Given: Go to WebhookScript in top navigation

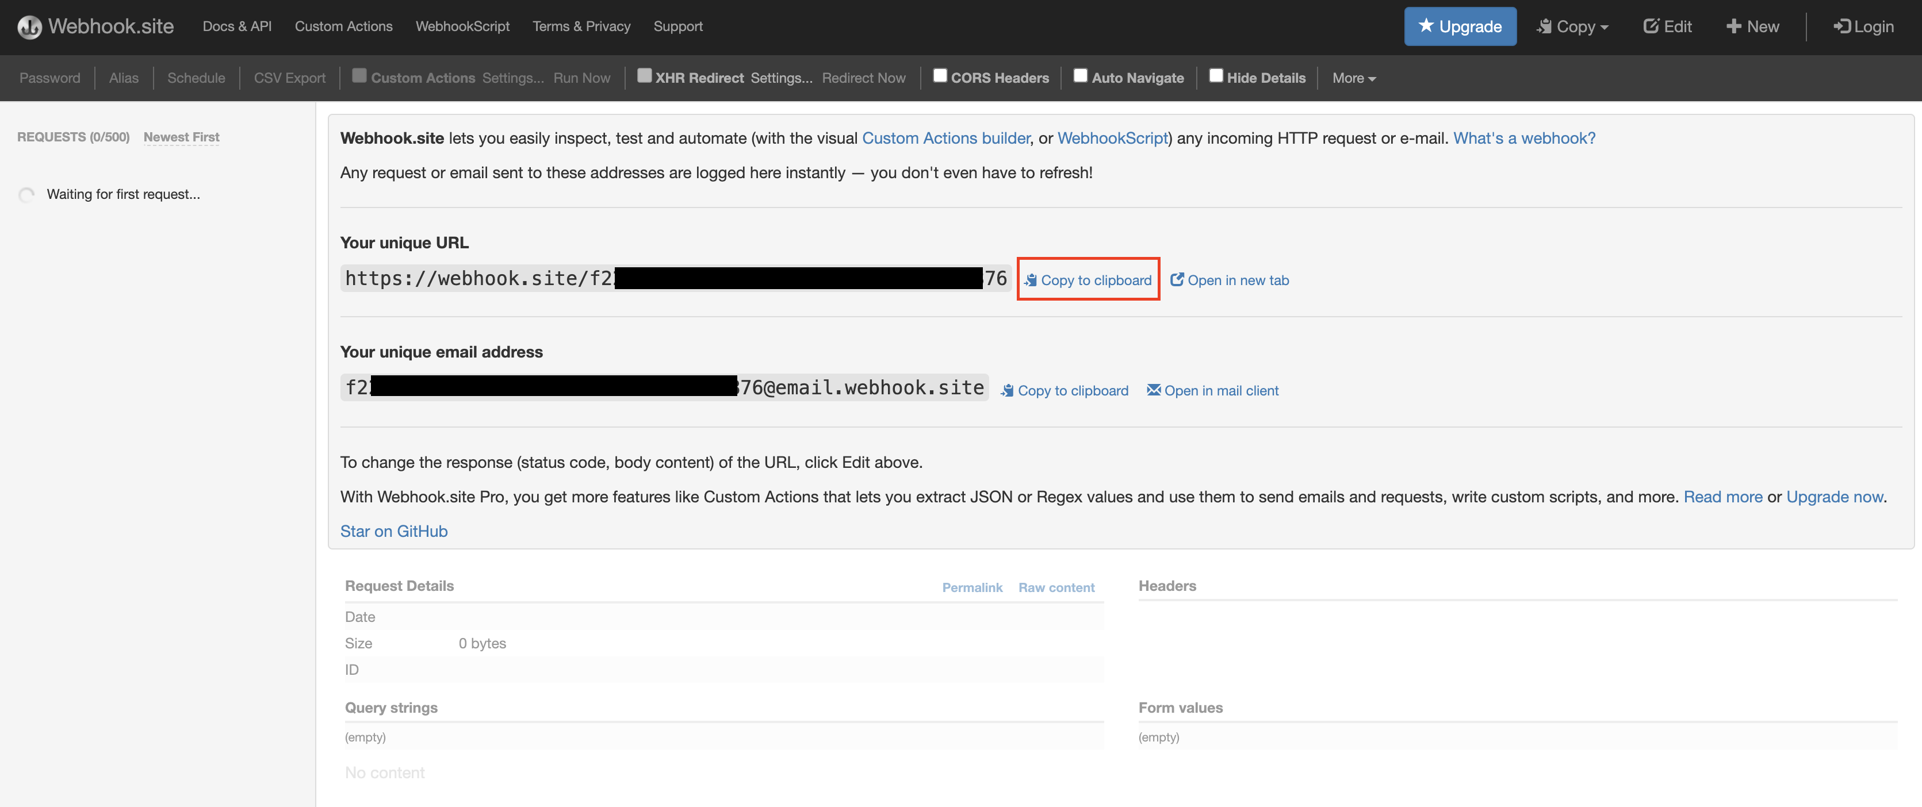Looking at the screenshot, I should (462, 27).
